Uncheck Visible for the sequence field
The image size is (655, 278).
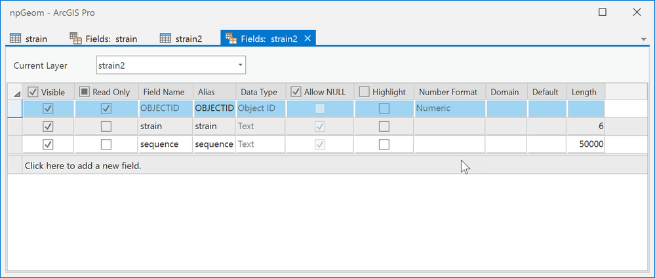(47, 144)
